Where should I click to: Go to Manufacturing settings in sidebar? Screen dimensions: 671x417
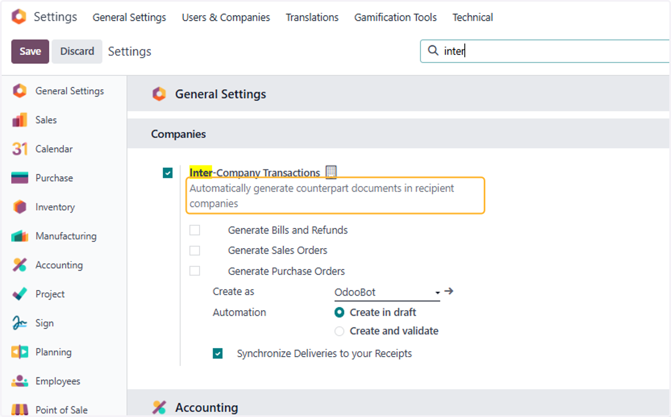click(x=66, y=236)
